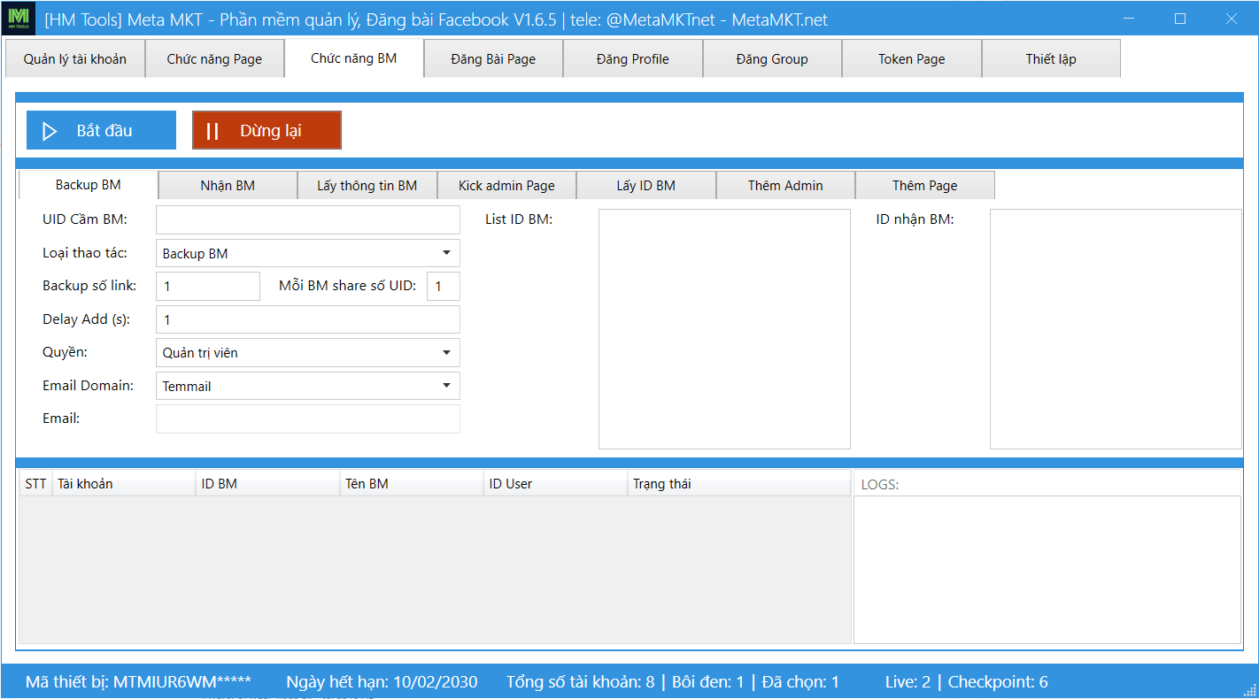
Task: Expand the Quyền combo box
Action: pyautogui.click(x=308, y=352)
